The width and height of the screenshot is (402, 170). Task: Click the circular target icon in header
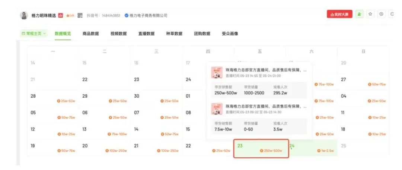pyautogui.click(x=381, y=15)
